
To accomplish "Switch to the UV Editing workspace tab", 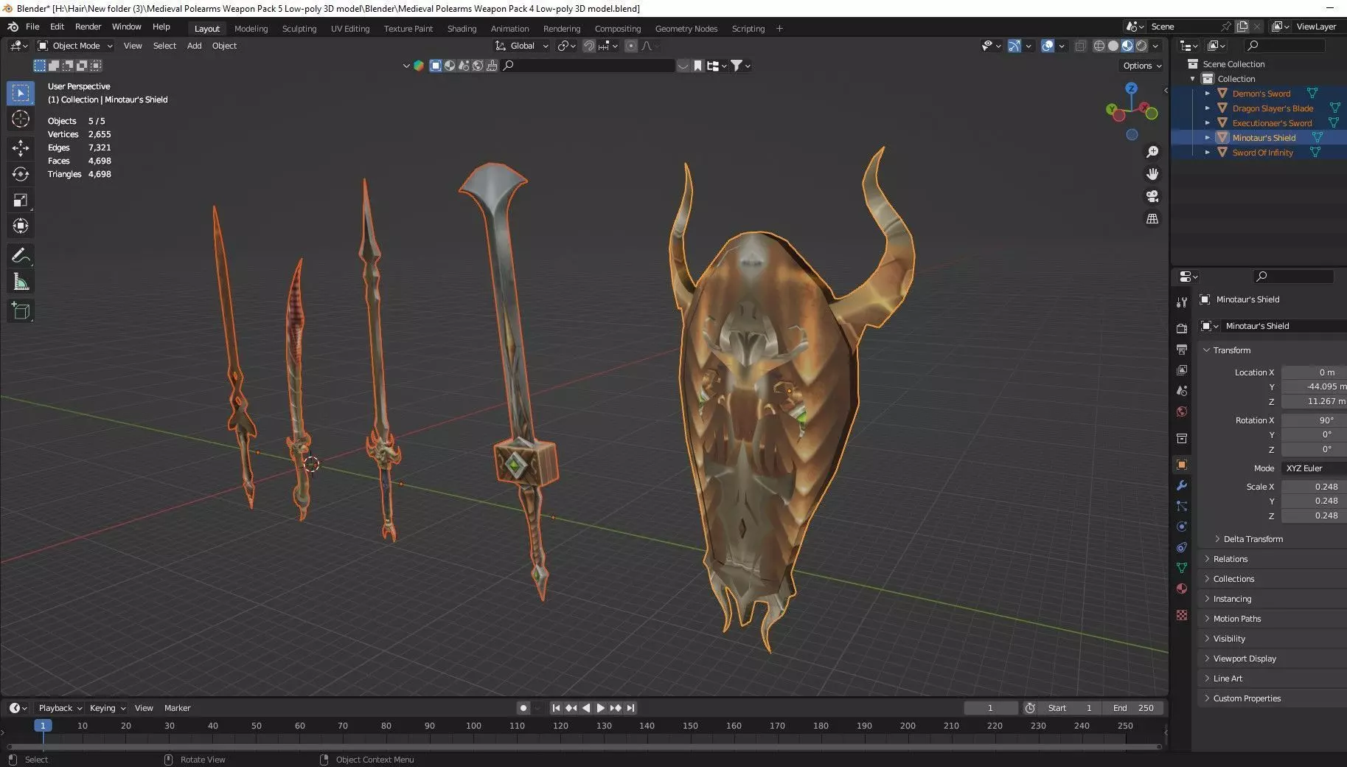I will [x=350, y=29].
